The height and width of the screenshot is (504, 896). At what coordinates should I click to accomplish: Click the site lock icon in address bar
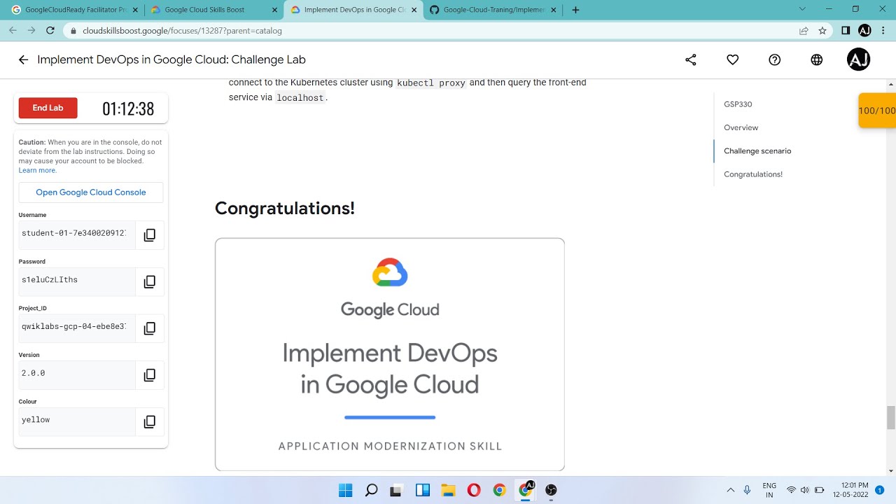pyautogui.click(x=73, y=31)
